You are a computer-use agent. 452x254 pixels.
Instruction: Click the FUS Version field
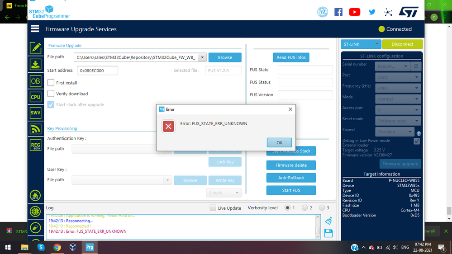point(305,95)
